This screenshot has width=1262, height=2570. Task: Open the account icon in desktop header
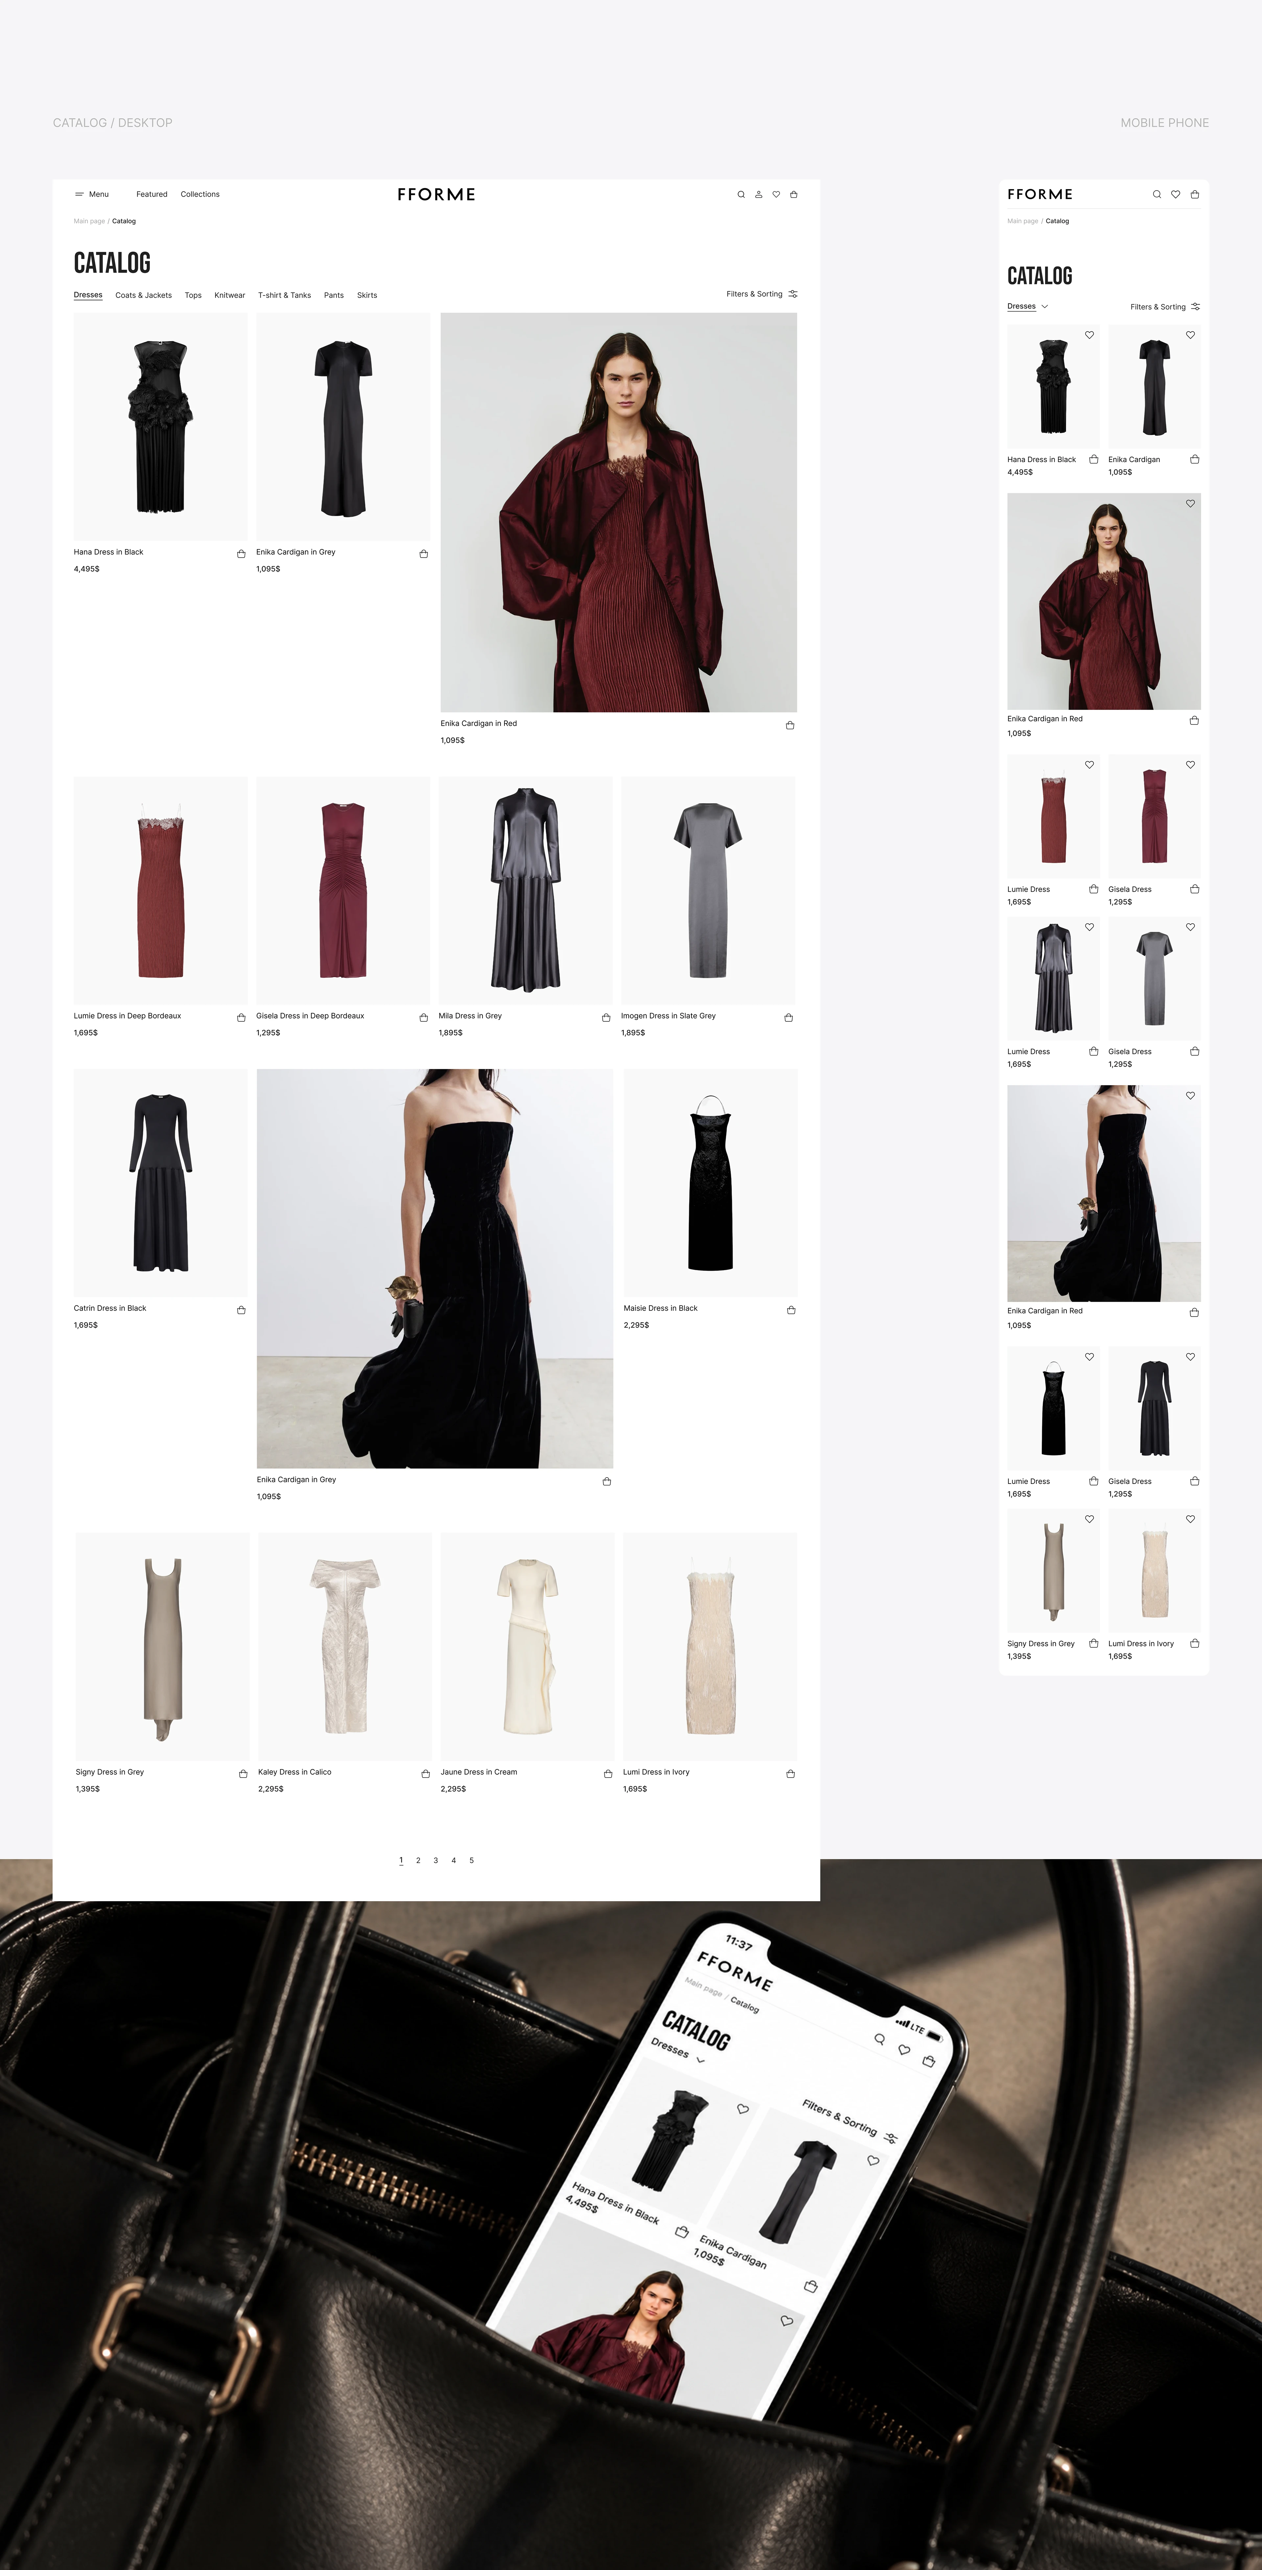pos(759,195)
